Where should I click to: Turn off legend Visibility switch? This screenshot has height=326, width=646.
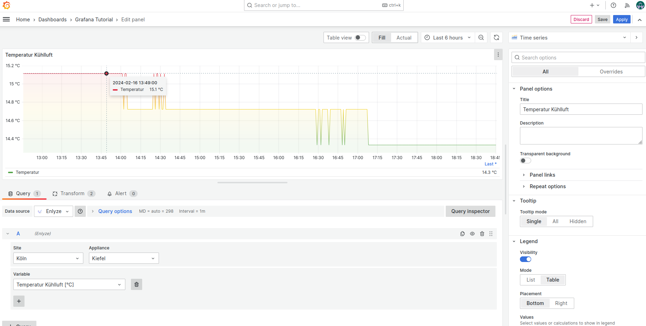click(x=525, y=259)
